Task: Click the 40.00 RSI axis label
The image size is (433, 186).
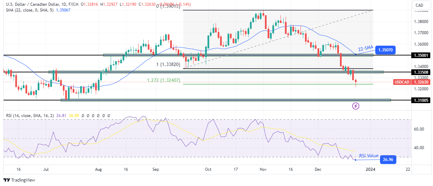Action: (418, 147)
